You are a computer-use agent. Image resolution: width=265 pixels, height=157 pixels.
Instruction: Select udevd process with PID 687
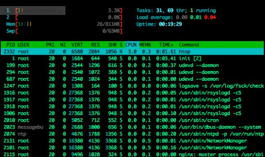click(132, 79)
